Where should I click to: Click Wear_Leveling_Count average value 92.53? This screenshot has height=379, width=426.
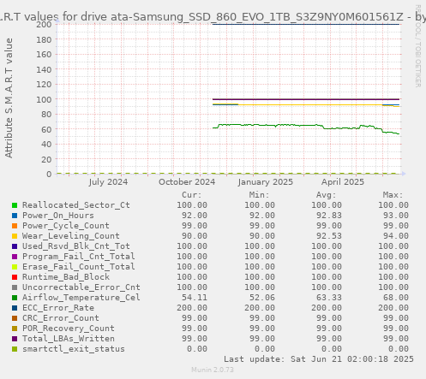click(329, 236)
